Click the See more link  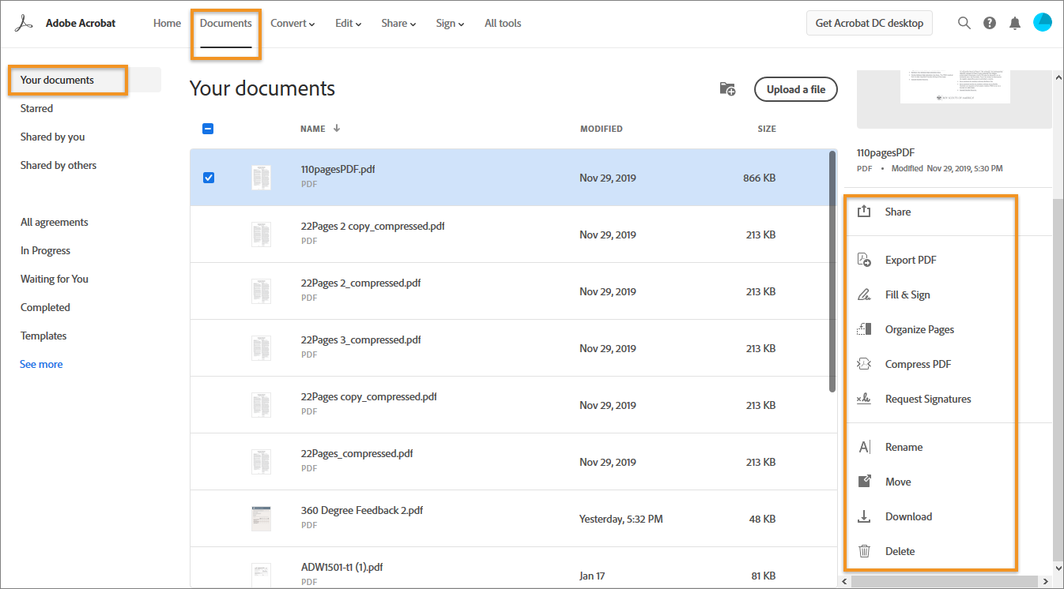point(41,364)
